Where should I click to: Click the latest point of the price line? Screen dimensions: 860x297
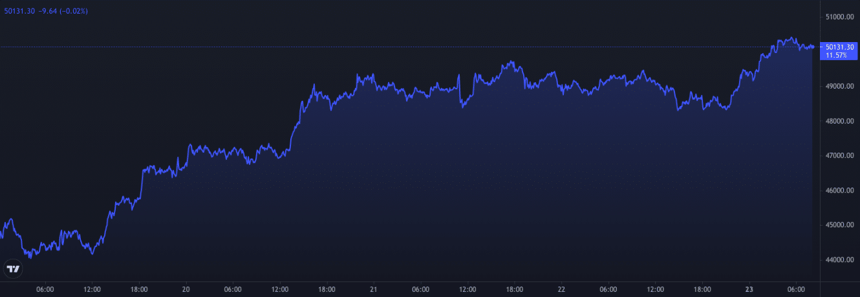coord(813,47)
